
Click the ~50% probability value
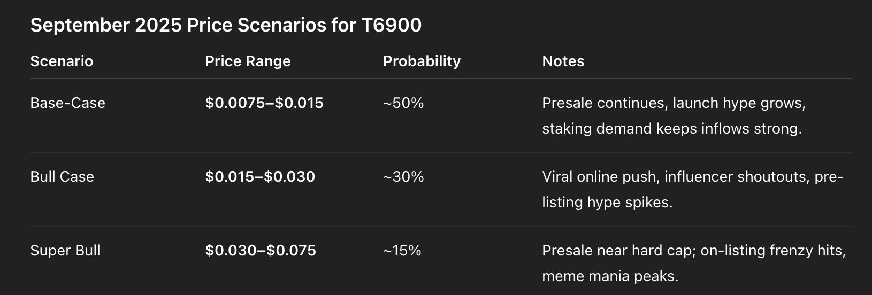click(x=403, y=103)
